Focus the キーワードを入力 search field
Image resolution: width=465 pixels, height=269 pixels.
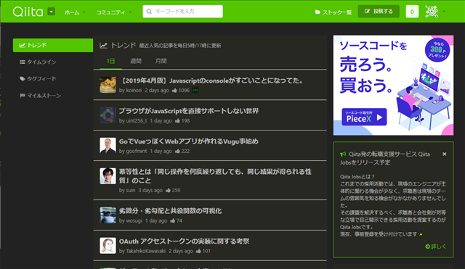click(182, 12)
